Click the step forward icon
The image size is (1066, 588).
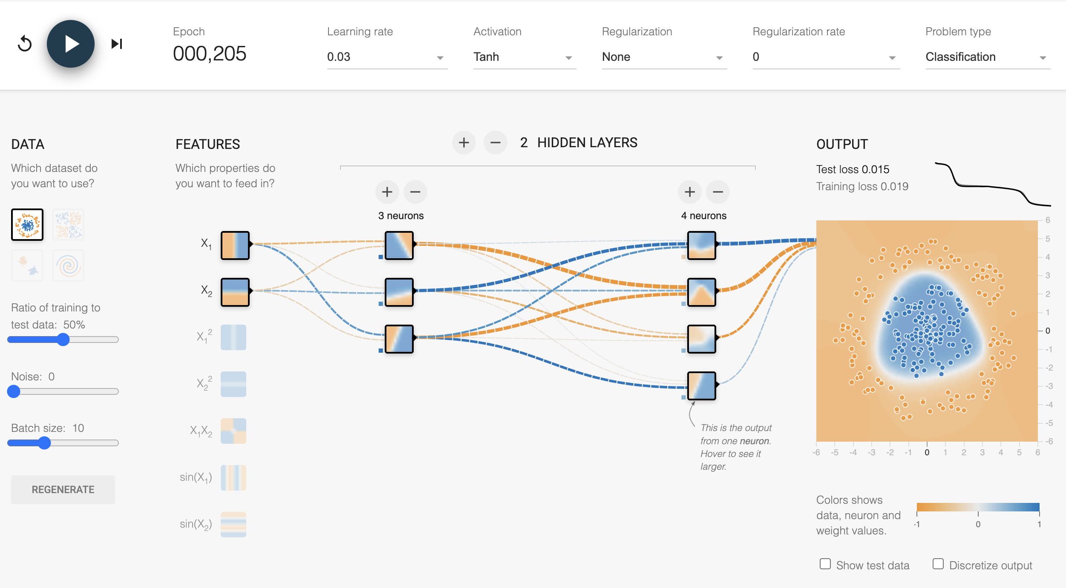pos(117,44)
